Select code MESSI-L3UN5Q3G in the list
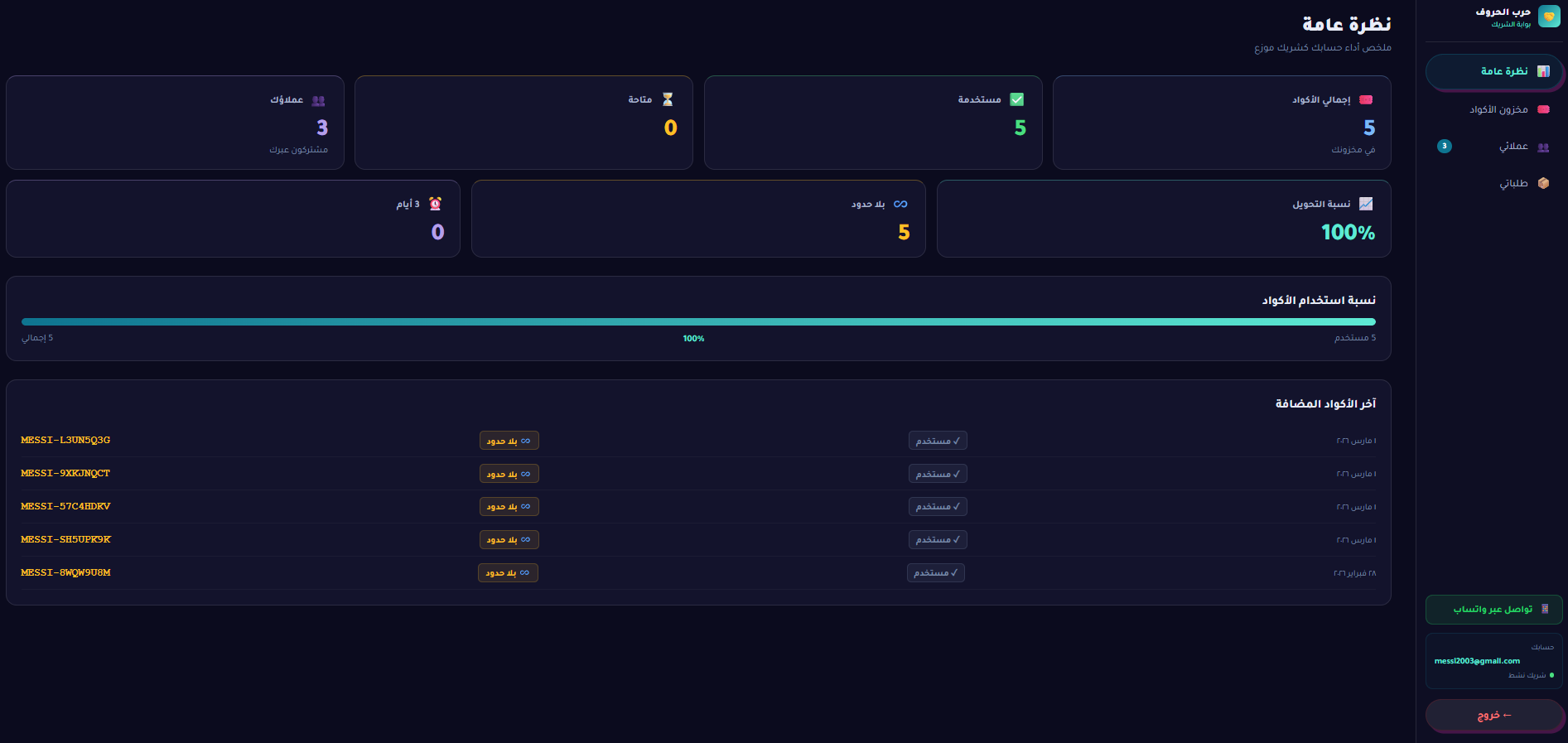1568x743 pixels. tap(65, 441)
